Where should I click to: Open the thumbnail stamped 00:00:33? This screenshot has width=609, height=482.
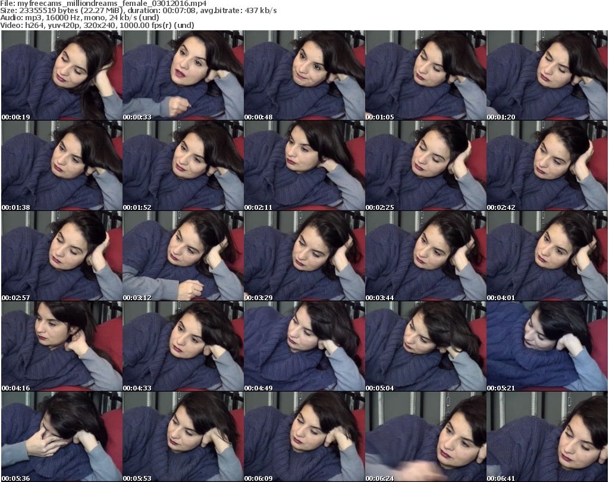(x=183, y=75)
